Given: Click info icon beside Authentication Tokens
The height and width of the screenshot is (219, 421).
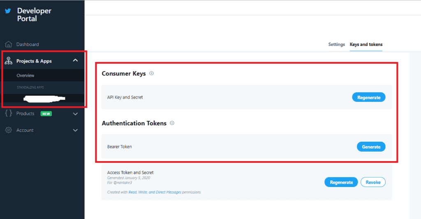Looking at the screenshot, I should tap(172, 123).
